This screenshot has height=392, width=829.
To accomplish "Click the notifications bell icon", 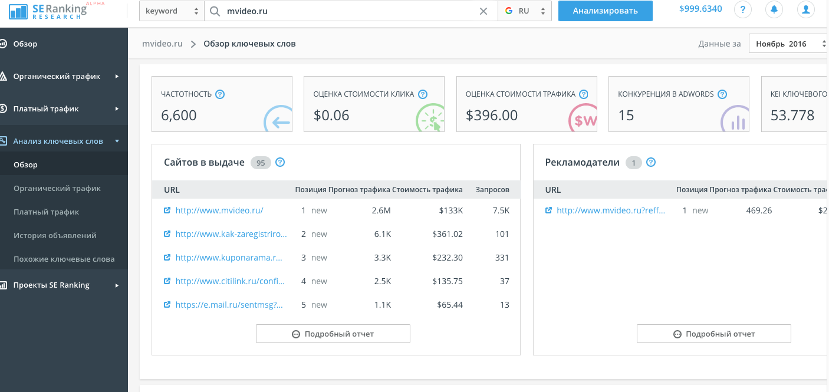I will tap(774, 10).
